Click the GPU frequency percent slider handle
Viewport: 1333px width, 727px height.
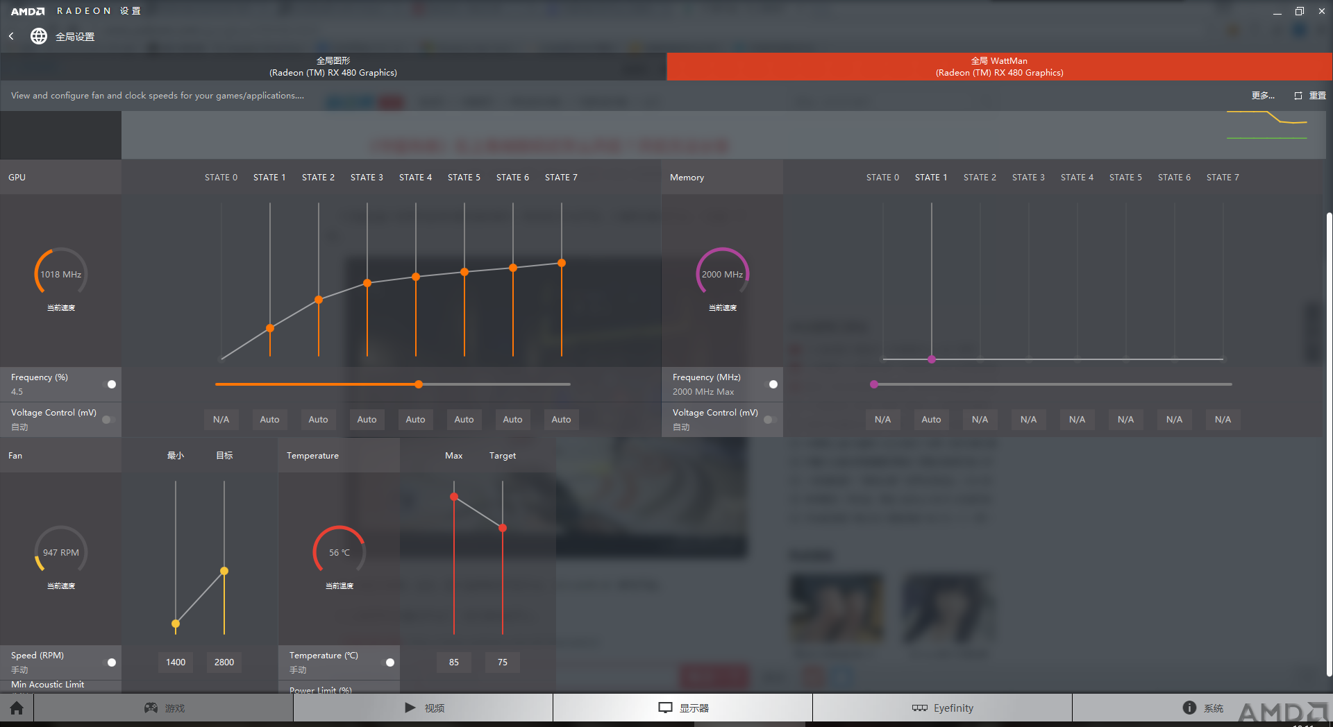pyautogui.click(x=419, y=384)
